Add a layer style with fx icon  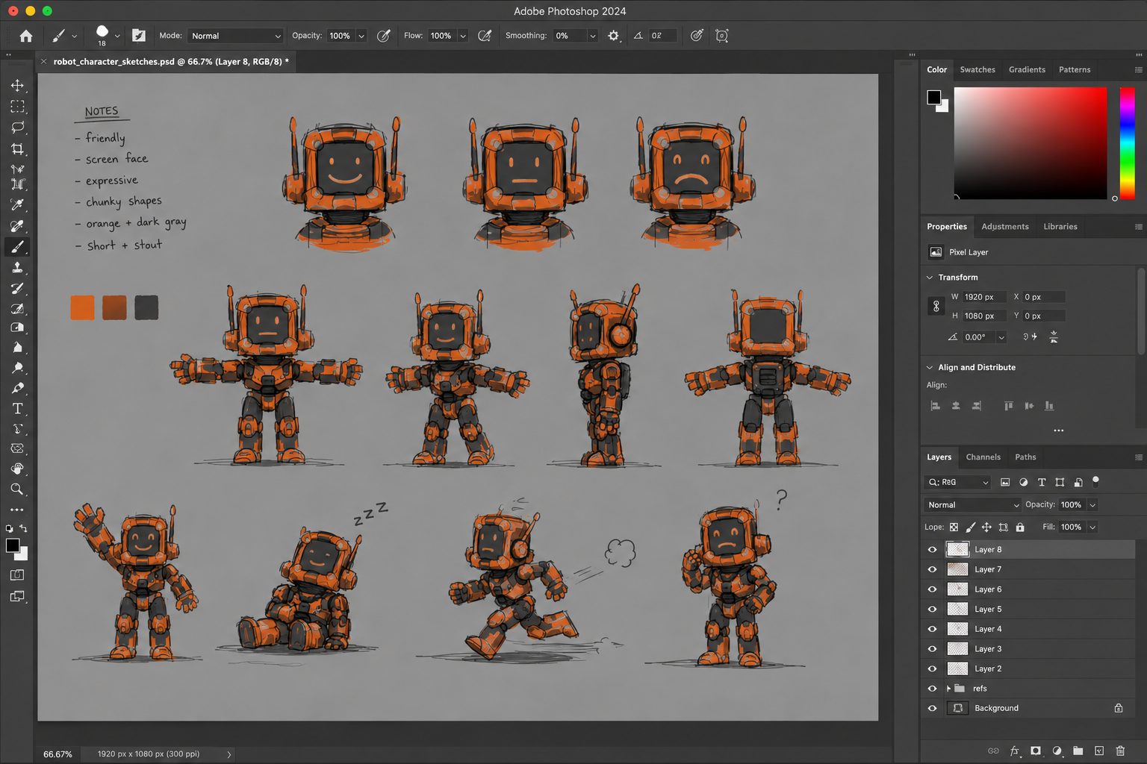(x=1014, y=751)
